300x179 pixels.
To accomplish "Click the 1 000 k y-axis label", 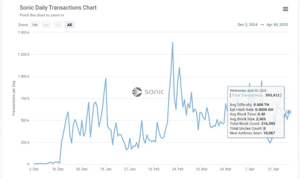I will point(24,76).
